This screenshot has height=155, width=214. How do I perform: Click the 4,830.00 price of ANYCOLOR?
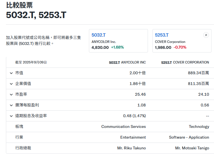(x=100, y=47)
